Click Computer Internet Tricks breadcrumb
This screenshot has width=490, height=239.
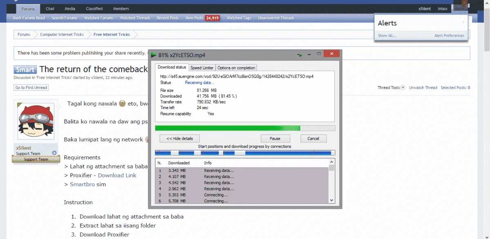[x=62, y=35]
